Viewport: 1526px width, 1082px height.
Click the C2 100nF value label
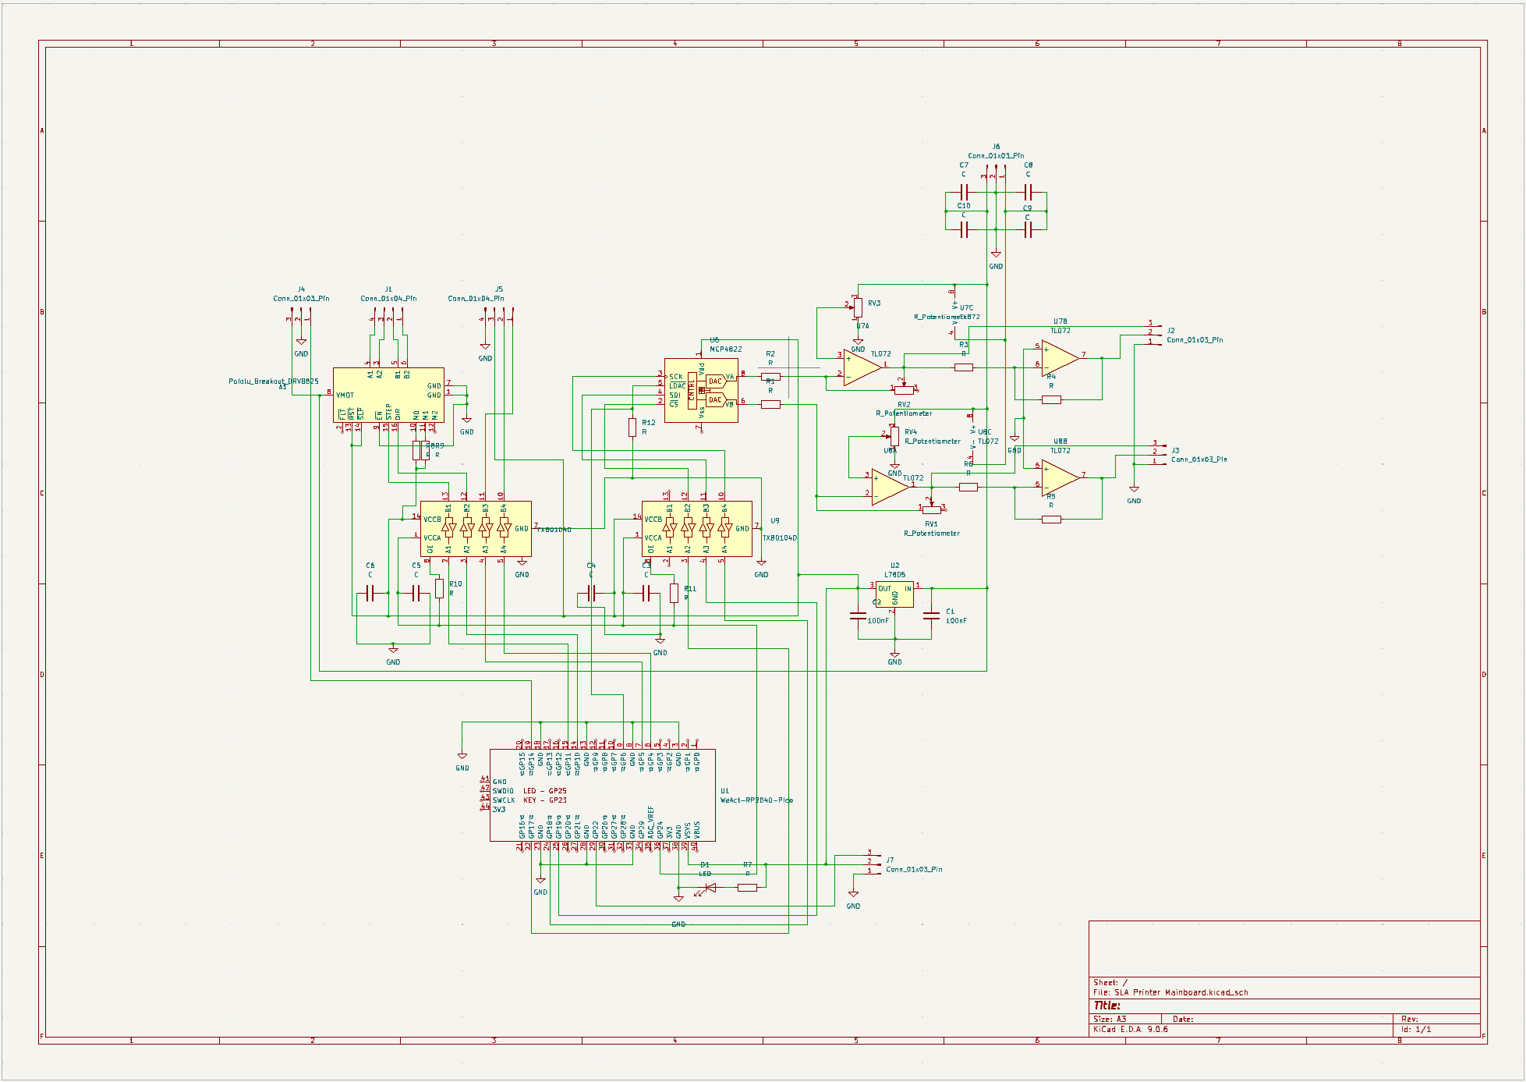click(x=878, y=621)
